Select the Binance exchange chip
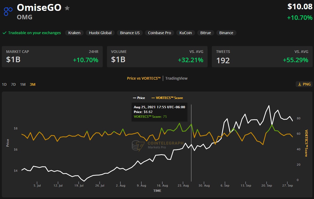 (x=226, y=33)
